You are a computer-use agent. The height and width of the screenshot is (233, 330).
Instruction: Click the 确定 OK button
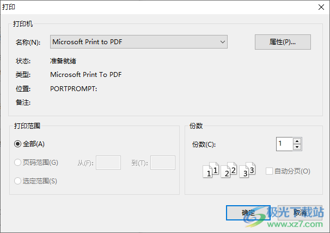tap(248, 213)
